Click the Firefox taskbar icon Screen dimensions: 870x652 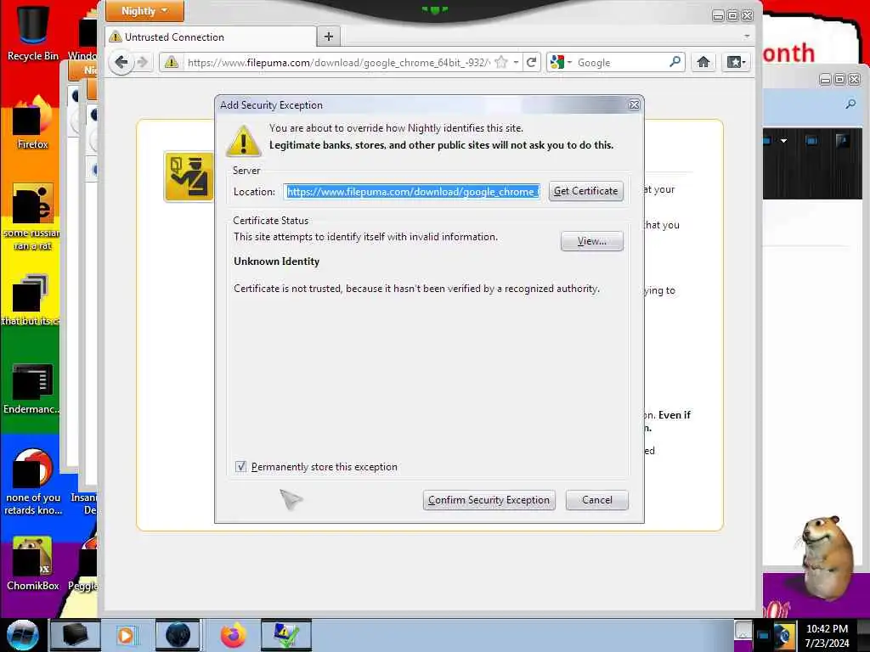[233, 635]
